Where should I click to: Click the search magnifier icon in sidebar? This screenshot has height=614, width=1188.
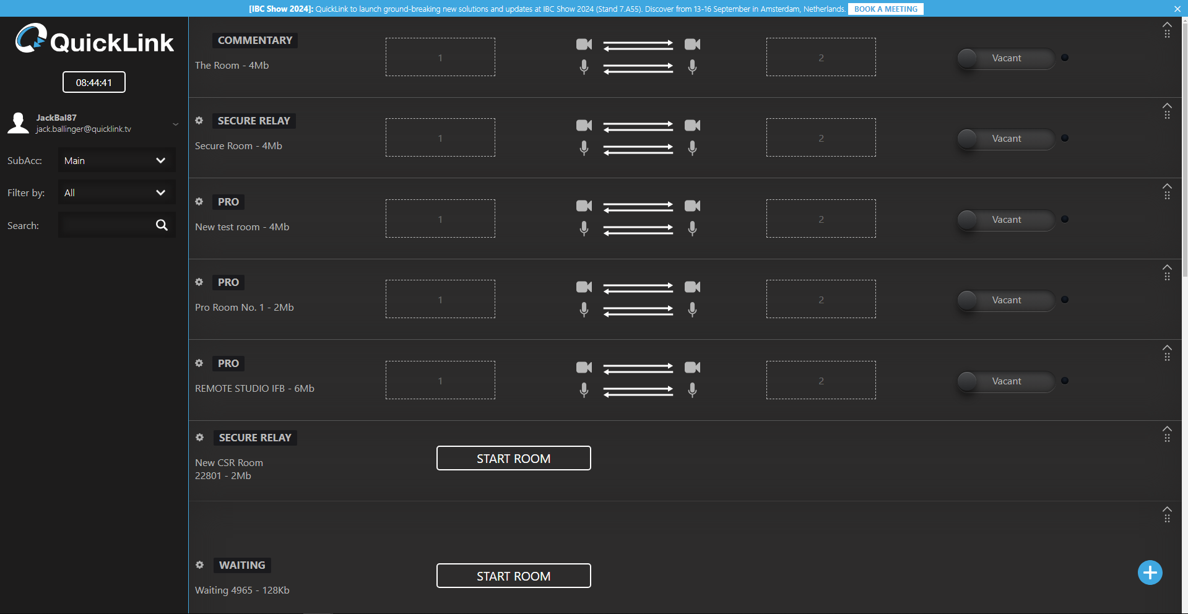click(162, 225)
